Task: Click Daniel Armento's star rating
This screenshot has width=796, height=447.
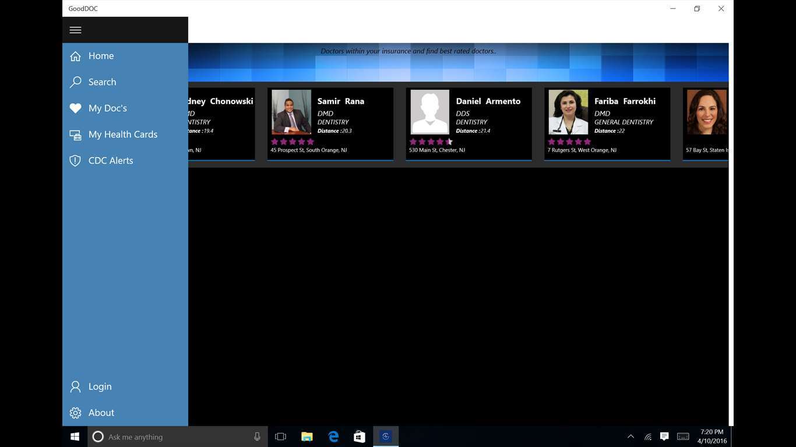Action: click(431, 141)
